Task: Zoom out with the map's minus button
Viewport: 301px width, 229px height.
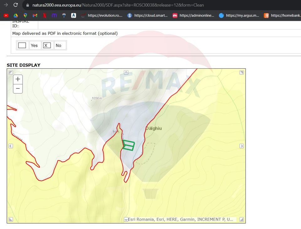Action: (18, 89)
